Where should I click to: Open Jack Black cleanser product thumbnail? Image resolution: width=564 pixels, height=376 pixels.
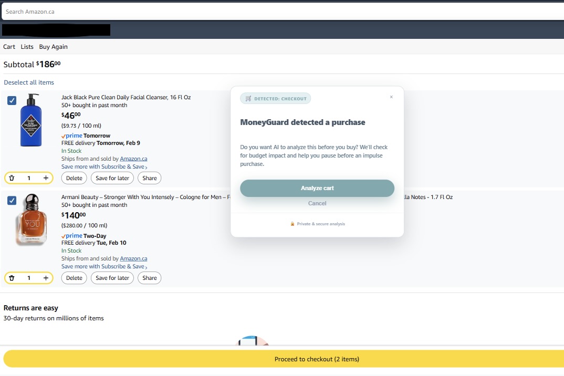point(31,120)
